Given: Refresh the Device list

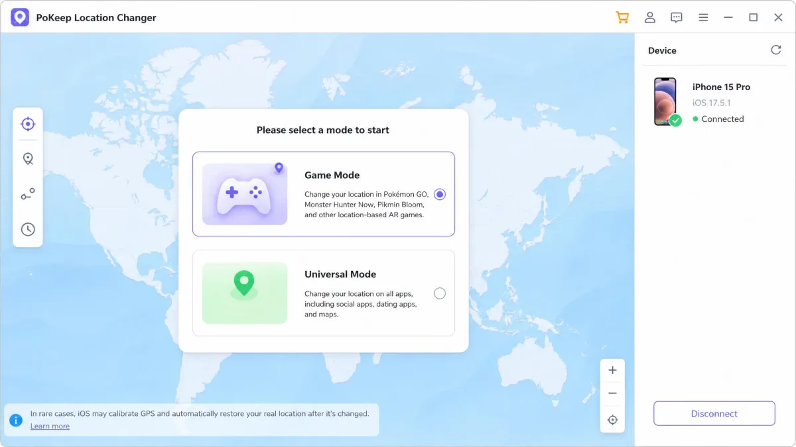Looking at the screenshot, I should click(x=776, y=50).
